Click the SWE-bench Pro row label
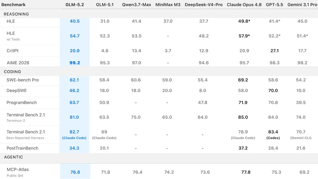This screenshot has width=318, height=179. [23, 80]
